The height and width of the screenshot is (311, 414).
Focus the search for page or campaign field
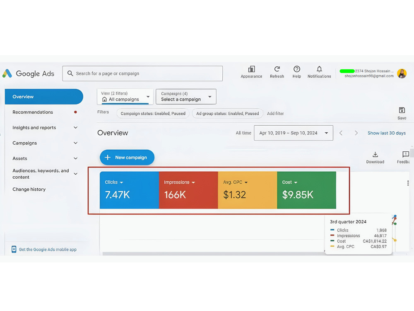point(142,73)
